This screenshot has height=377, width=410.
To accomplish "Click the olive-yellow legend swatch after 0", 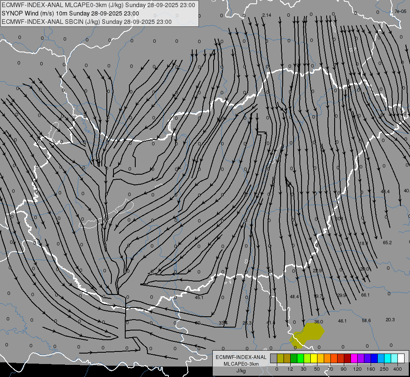I will 280,358.
